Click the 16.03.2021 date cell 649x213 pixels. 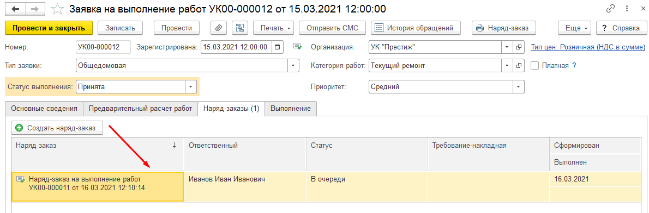595,179
